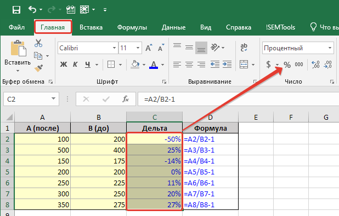Click the lightbulb Tell Me search box

coord(324,27)
